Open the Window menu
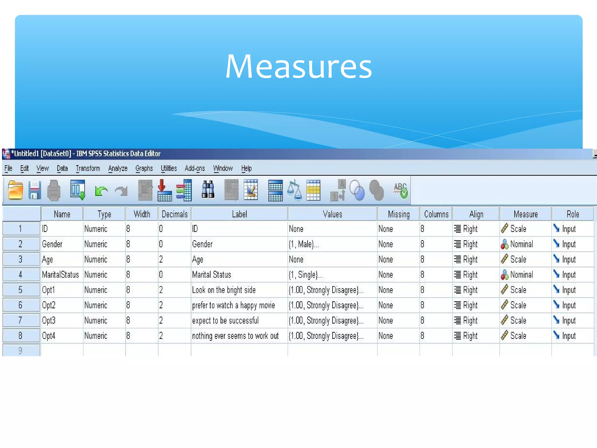Viewport: 597px width, 448px height. 223,168
